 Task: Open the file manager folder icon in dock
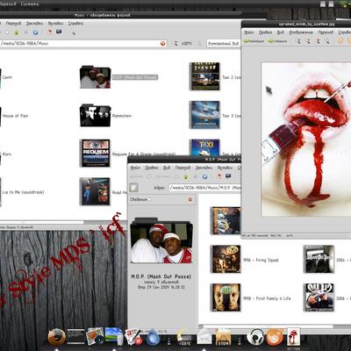(x=224, y=337)
